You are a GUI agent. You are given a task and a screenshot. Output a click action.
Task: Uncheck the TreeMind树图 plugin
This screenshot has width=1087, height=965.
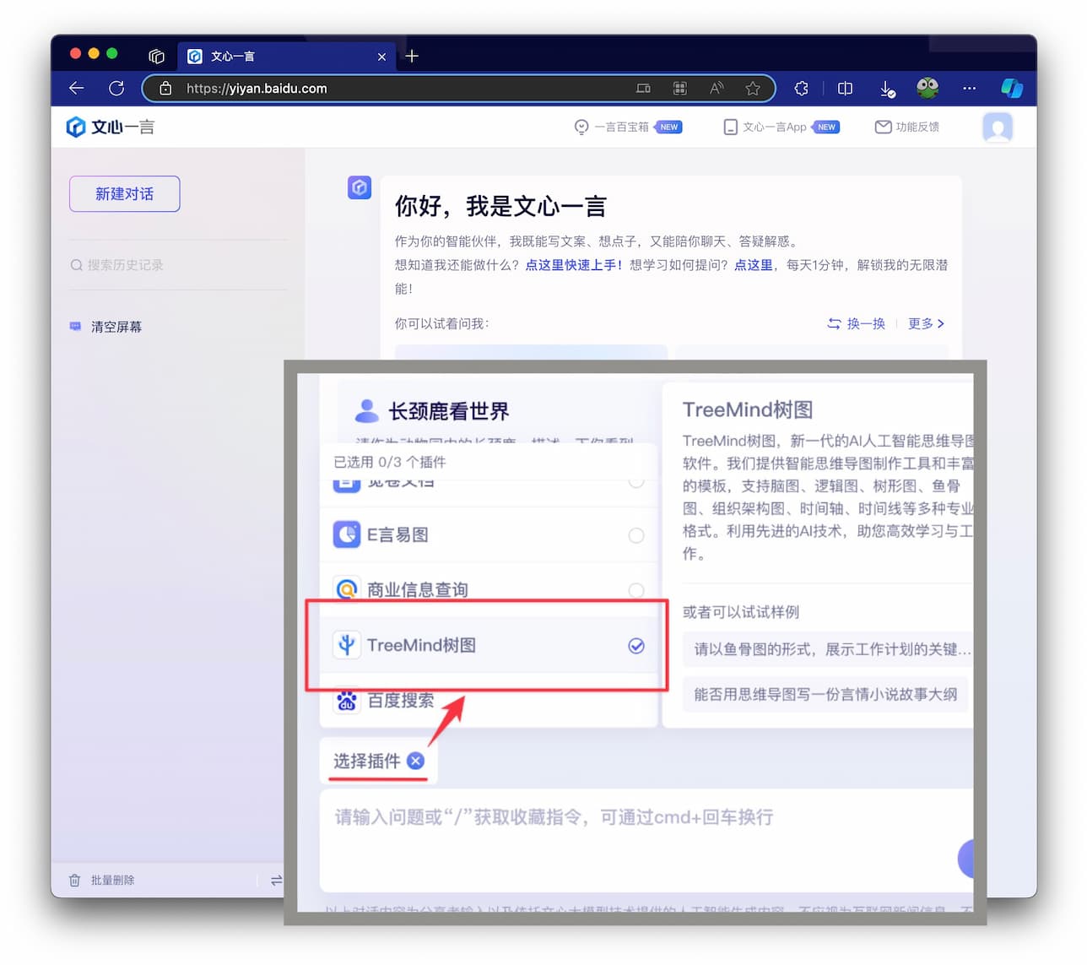(636, 646)
